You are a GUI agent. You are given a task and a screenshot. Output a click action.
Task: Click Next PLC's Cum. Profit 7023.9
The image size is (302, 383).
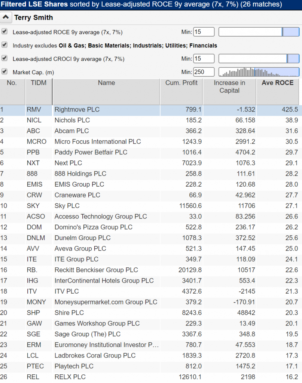(x=192, y=163)
